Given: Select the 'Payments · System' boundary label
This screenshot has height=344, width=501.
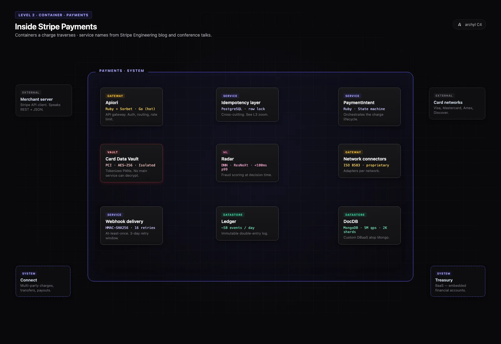Looking at the screenshot, I should tap(122, 71).
